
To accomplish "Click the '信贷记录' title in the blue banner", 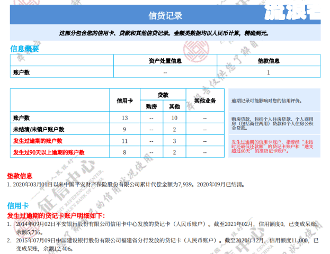I will [x=165, y=15].
